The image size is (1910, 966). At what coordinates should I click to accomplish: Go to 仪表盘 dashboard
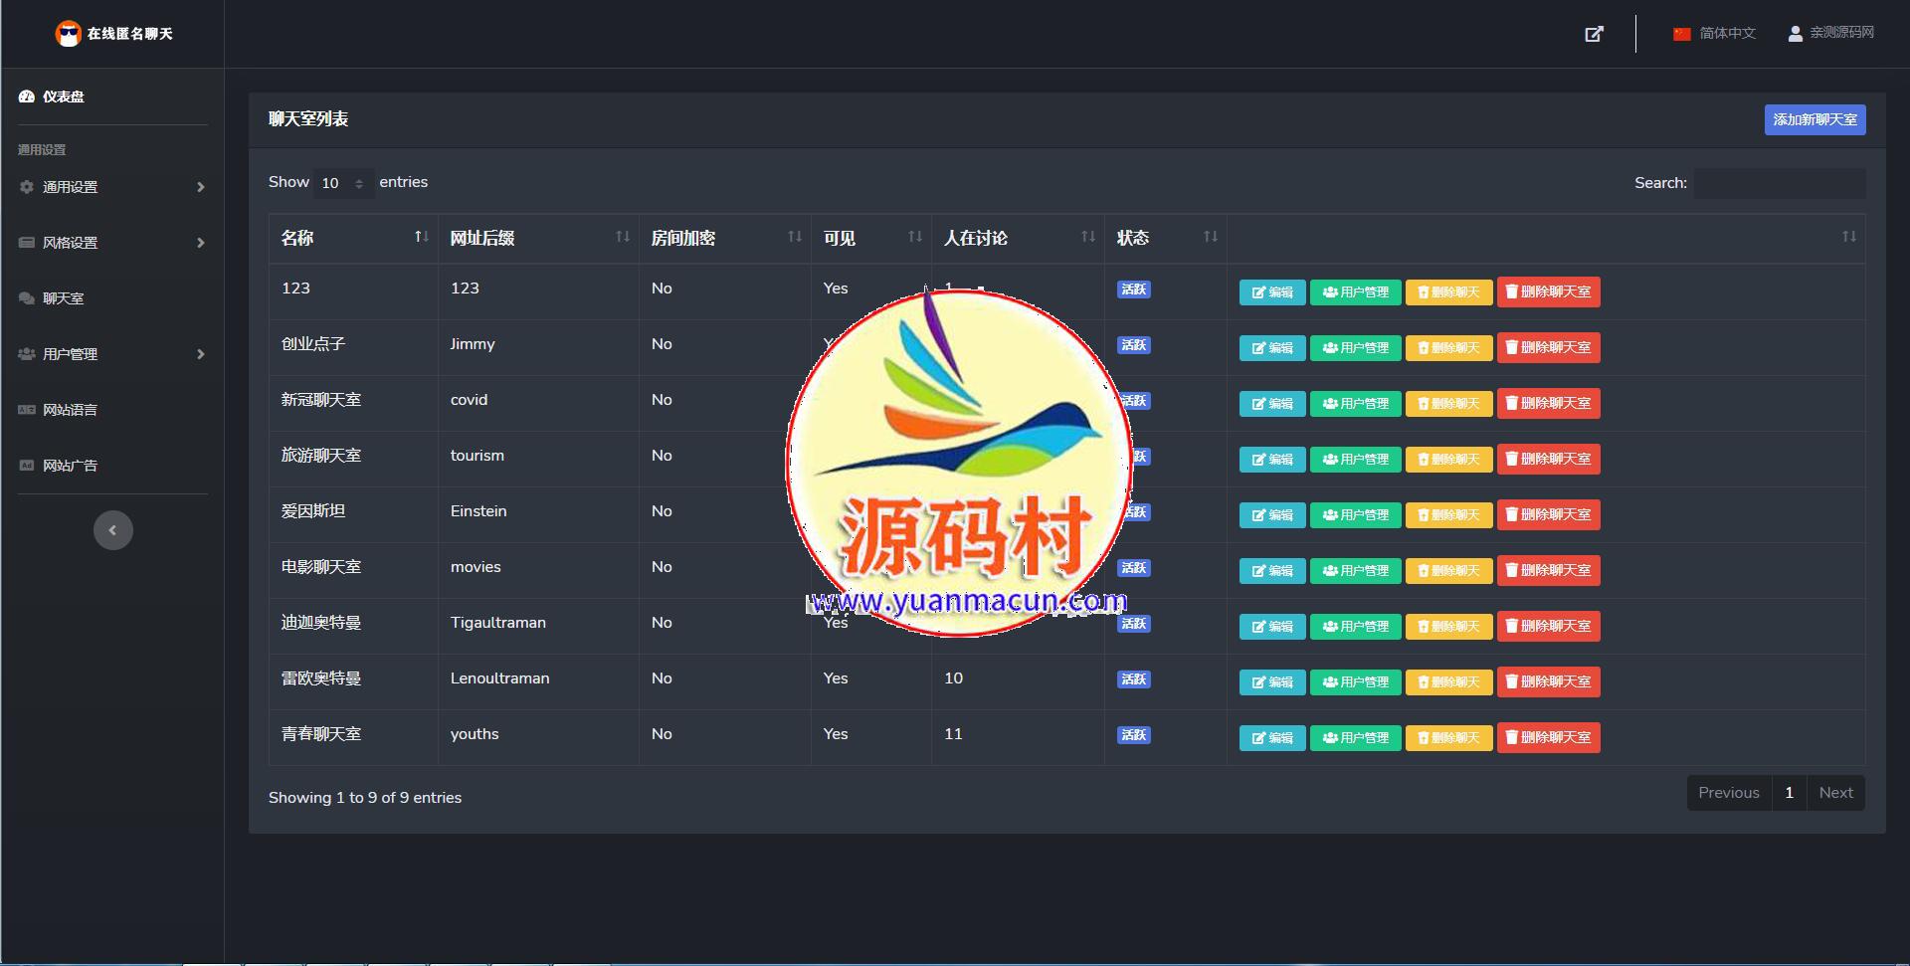63,97
